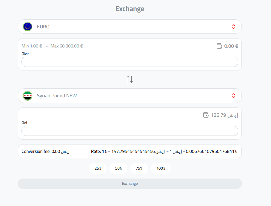
Task: Click the 125.79 pound wallet balance
Action: coord(224,115)
